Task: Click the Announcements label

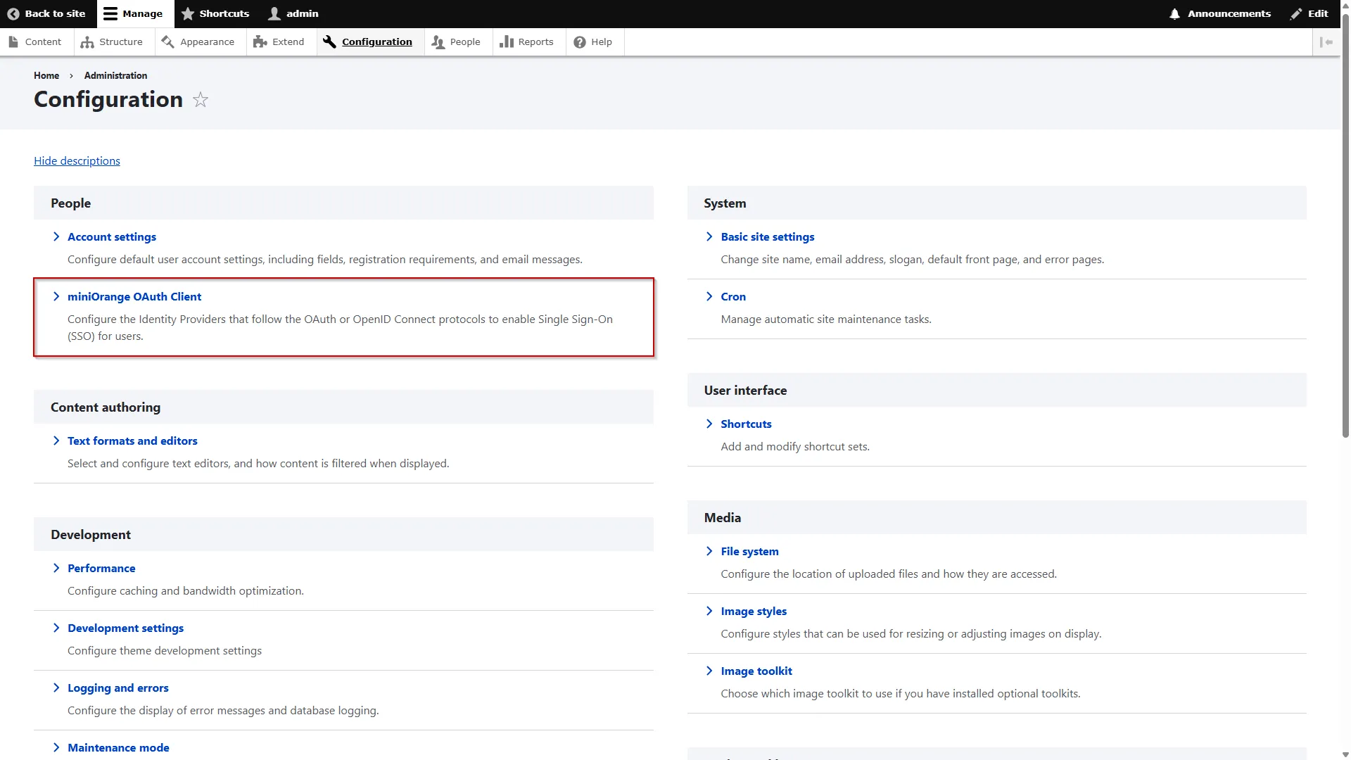Action: (1229, 13)
